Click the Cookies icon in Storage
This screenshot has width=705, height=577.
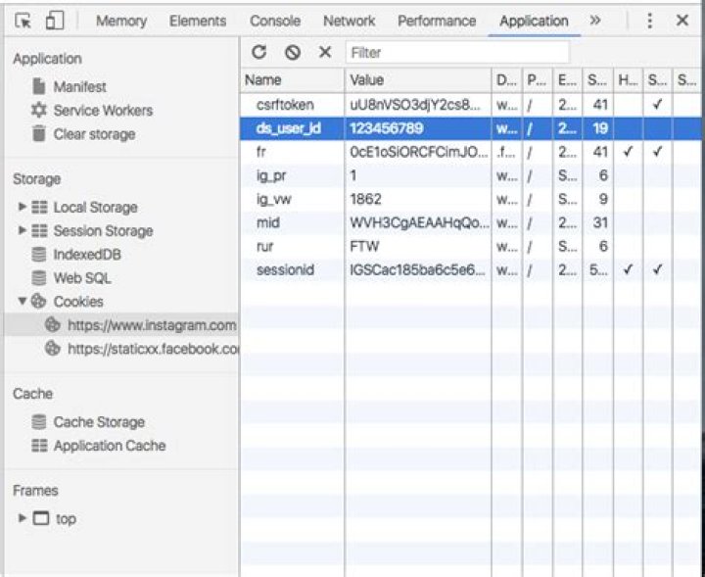38,302
